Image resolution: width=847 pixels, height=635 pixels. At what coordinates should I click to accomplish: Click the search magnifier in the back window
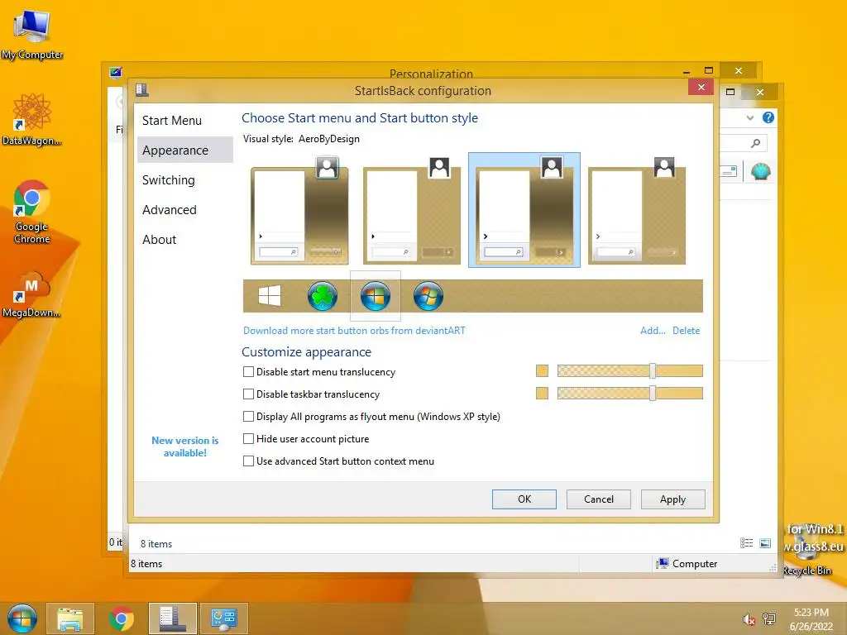point(756,143)
